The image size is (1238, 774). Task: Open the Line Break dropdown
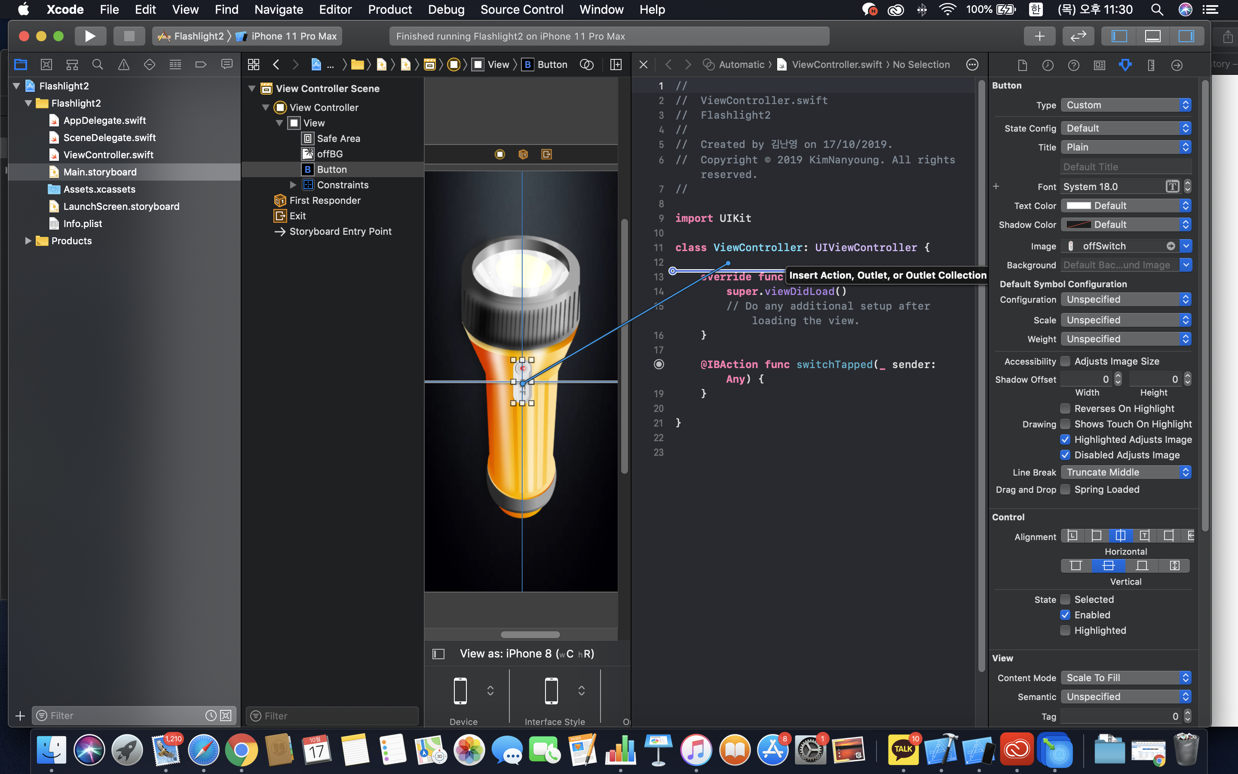[1125, 472]
